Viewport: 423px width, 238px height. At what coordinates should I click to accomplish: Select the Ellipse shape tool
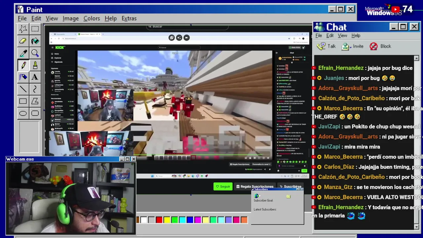pyautogui.click(x=23, y=113)
